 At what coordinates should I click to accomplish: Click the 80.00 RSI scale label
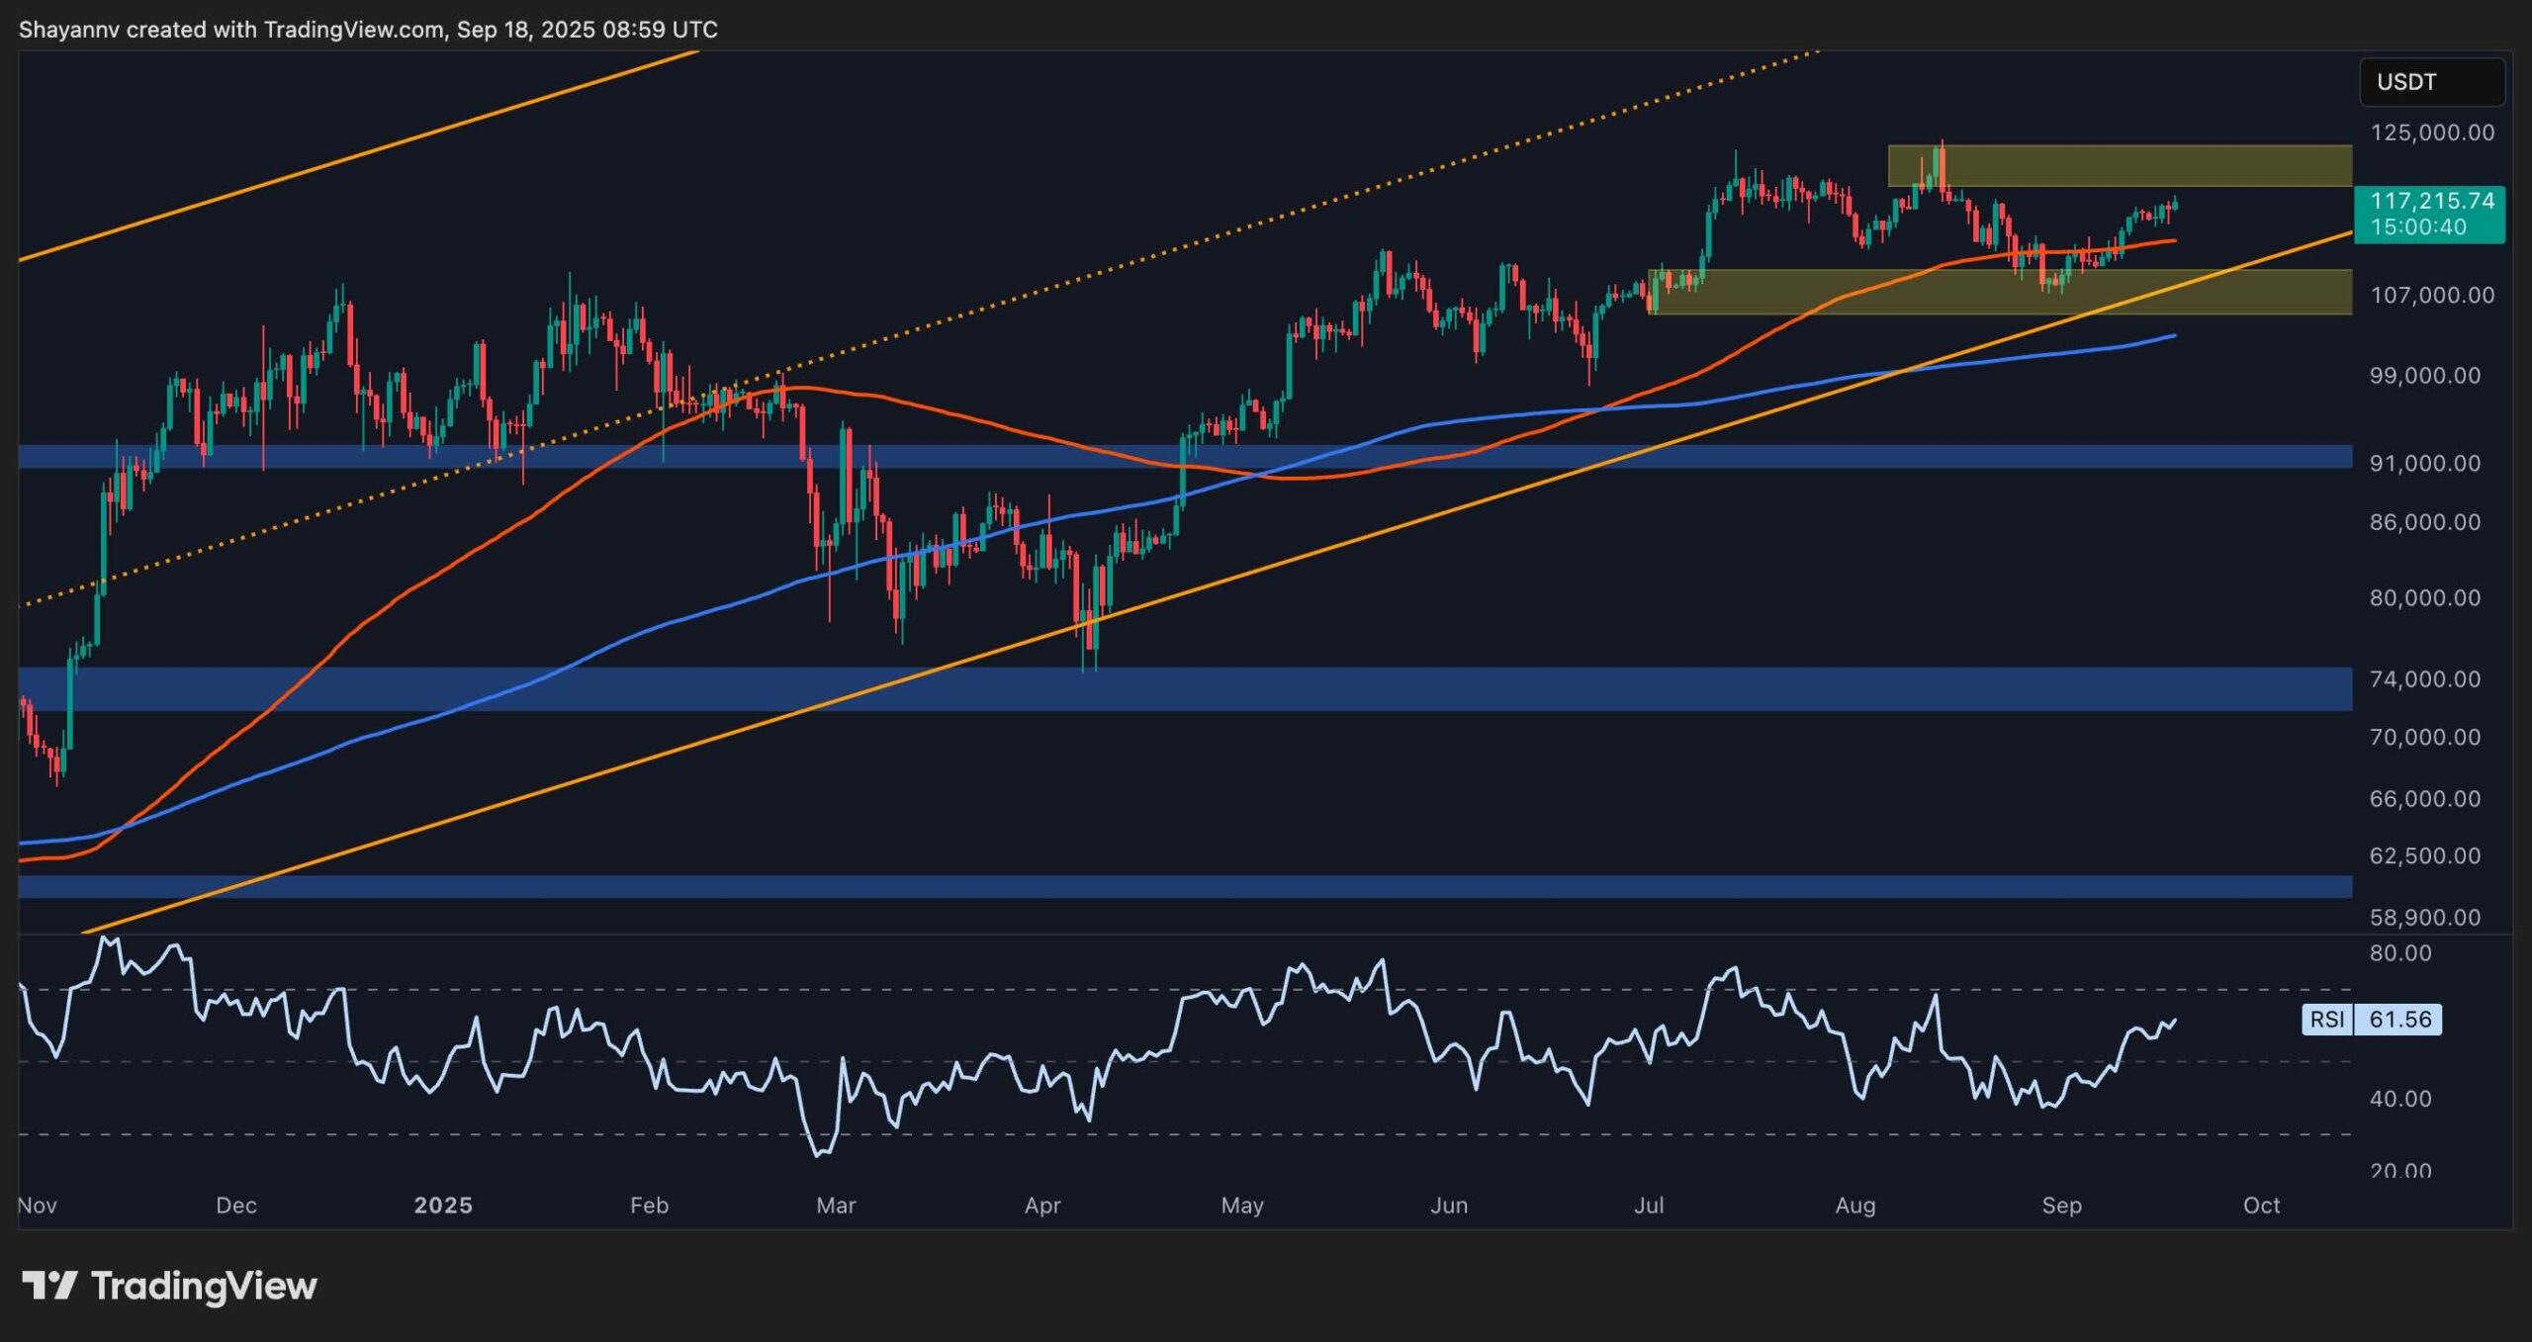[2400, 953]
